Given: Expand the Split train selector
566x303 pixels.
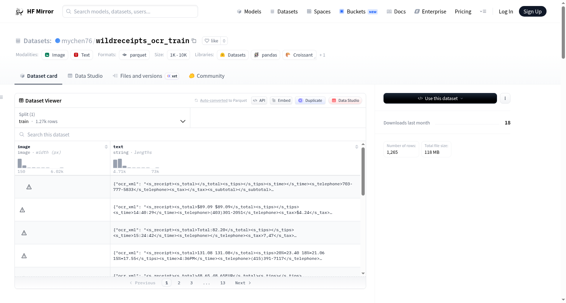Looking at the screenshot, I should [103, 118].
